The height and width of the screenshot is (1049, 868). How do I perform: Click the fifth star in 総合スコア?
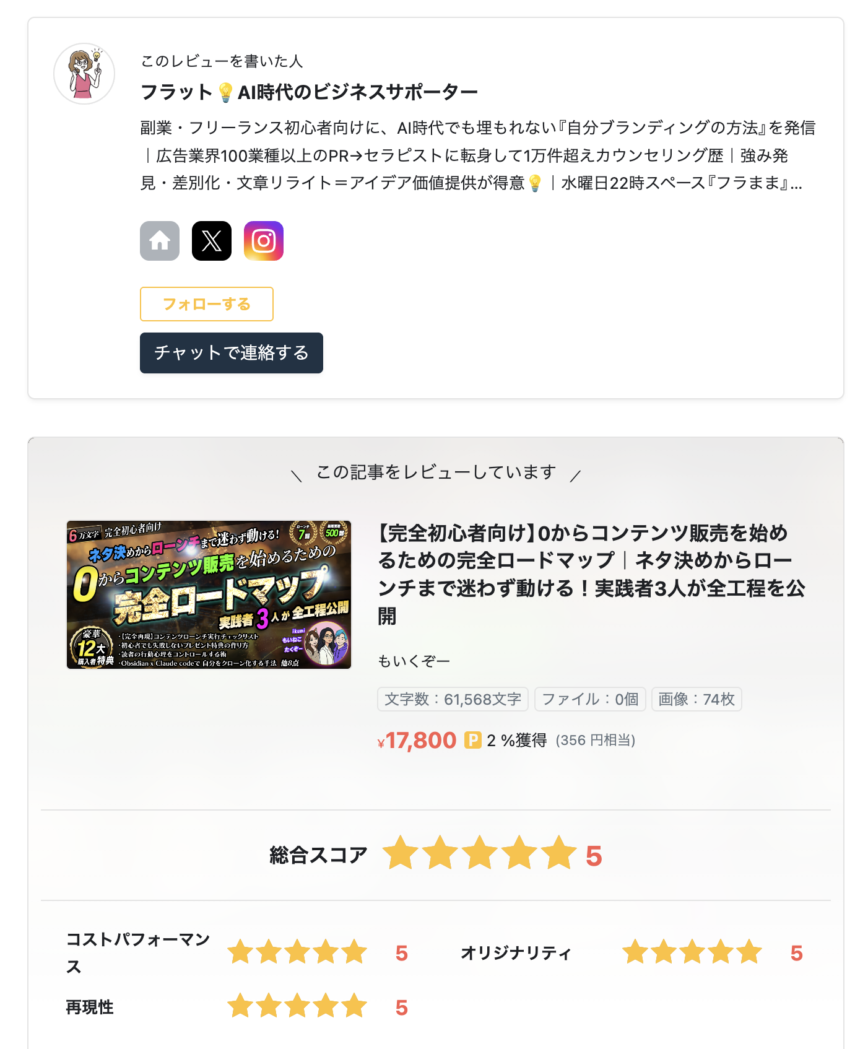559,853
